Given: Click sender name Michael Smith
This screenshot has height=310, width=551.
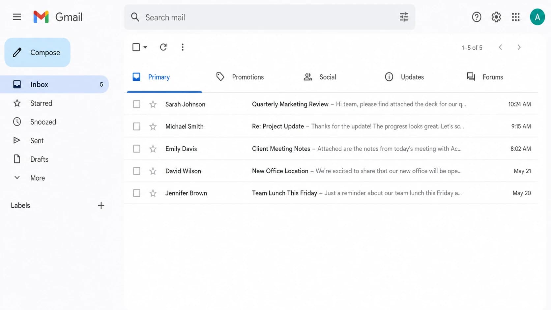Looking at the screenshot, I should [x=184, y=127].
